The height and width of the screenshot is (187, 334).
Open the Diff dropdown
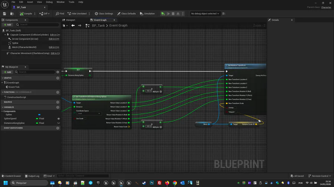click(x=45, y=14)
